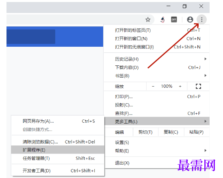Choose 网页另存为(A)... in submenu

coord(58,121)
